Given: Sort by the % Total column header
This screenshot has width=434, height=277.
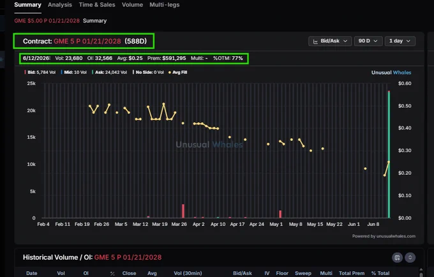Looking at the screenshot, I should [x=380, y=273].
